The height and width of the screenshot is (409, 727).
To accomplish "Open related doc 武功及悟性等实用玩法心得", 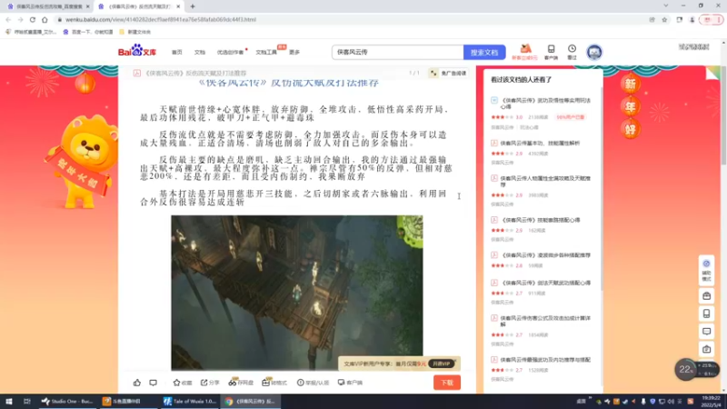I will point(545,104).
